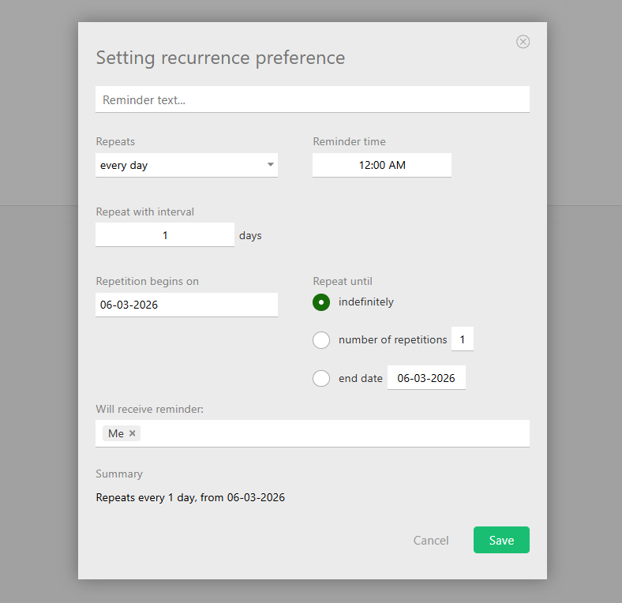Click the number of repetitions count box
This screenshot has width=622, height=603.
462,340
